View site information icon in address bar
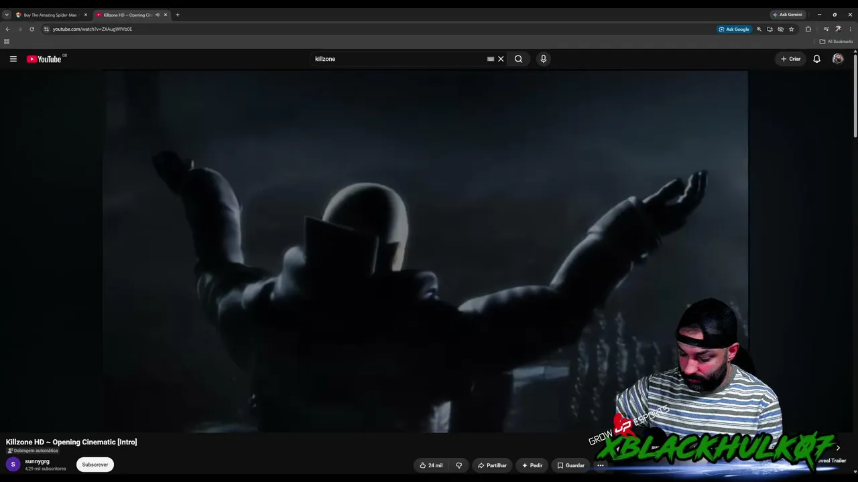Viewport: 858px width, 482px height. pos(46,29)
